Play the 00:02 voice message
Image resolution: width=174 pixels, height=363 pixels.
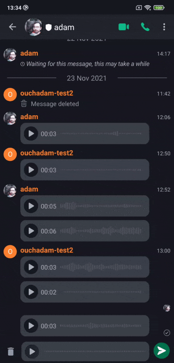(x=31, y=292)
